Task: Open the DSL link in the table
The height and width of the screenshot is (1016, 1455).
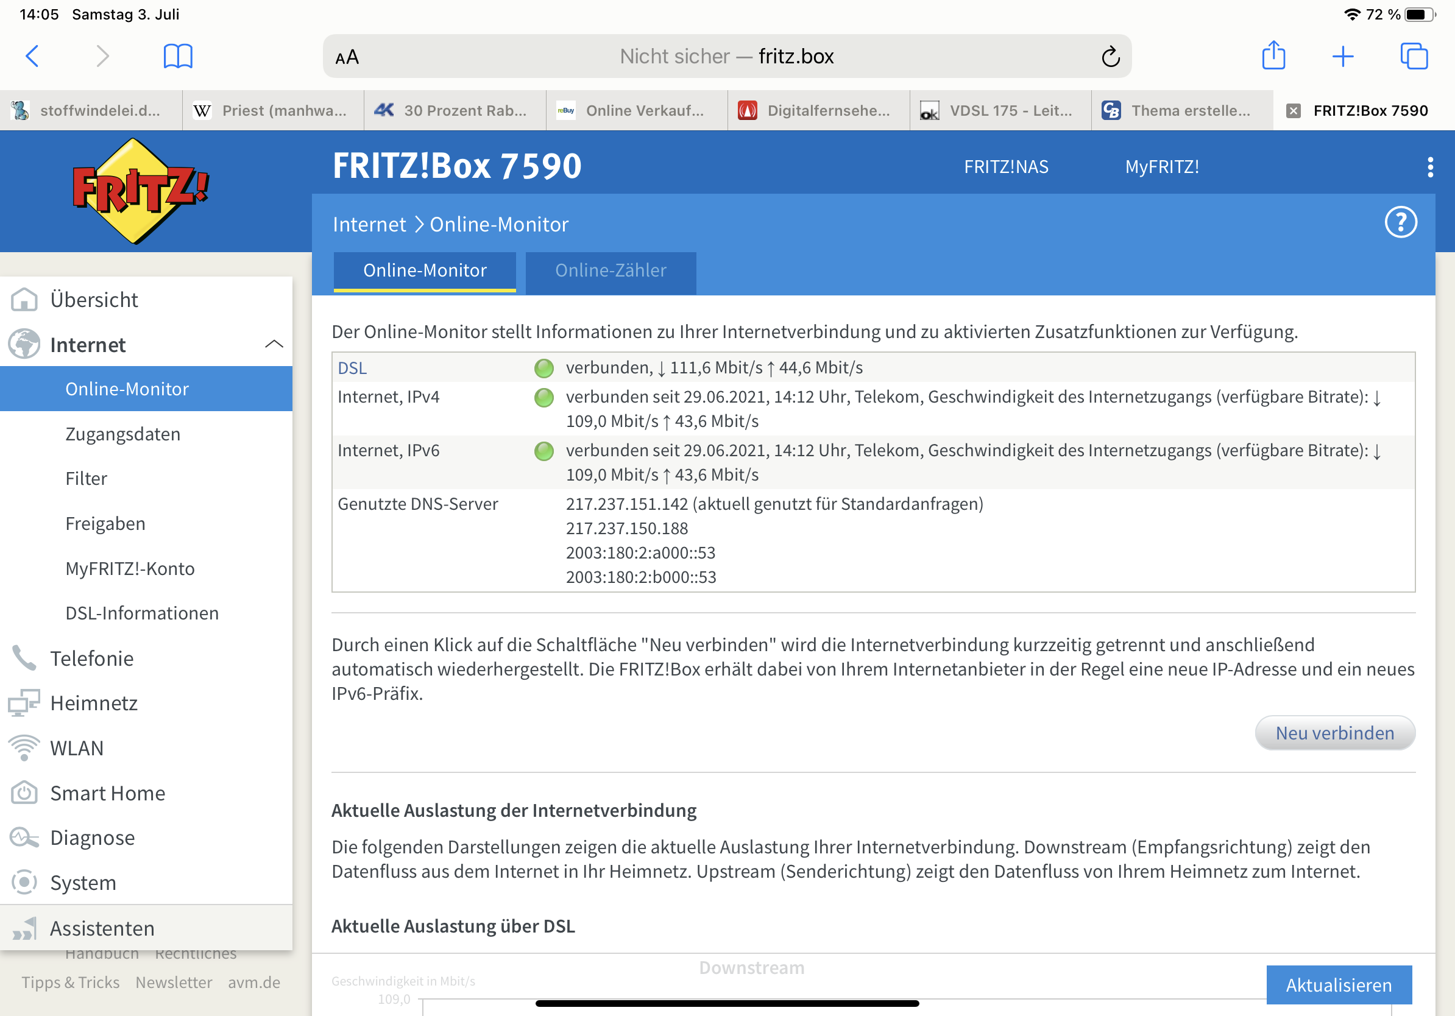Action: [352, 368]
